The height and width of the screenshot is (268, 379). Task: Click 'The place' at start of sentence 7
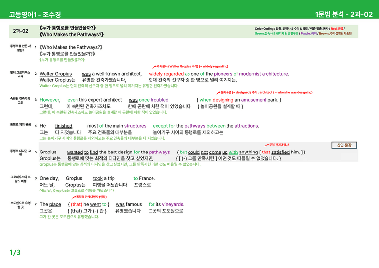[x=50, y=204]
